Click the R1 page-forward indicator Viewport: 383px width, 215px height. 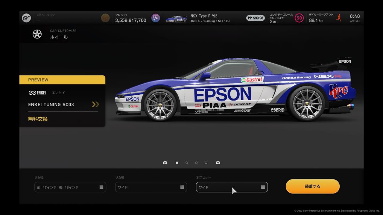[218, 163]
